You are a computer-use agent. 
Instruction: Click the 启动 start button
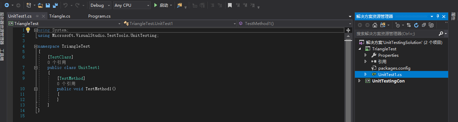[x=161, y=5]
